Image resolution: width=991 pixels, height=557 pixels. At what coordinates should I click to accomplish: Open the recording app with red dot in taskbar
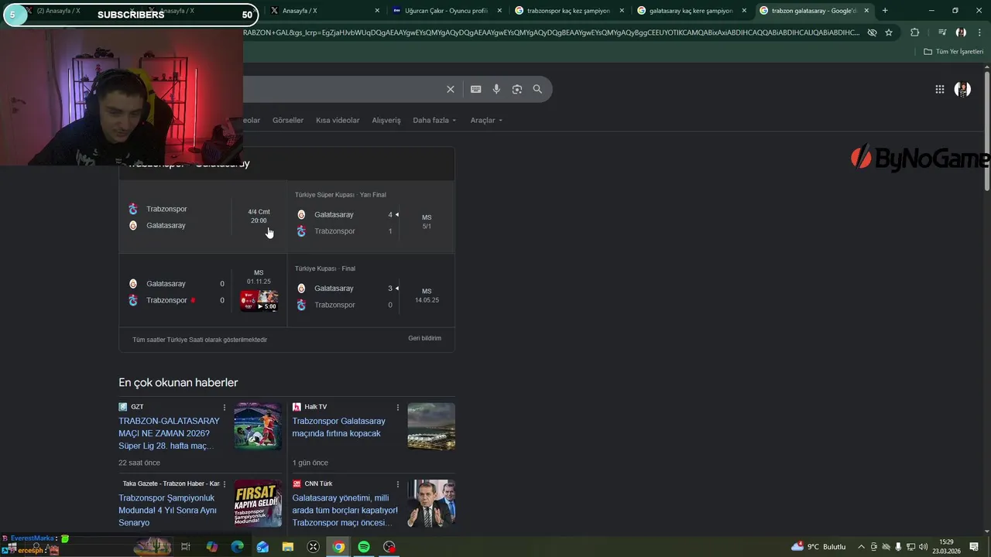(389, 547)
